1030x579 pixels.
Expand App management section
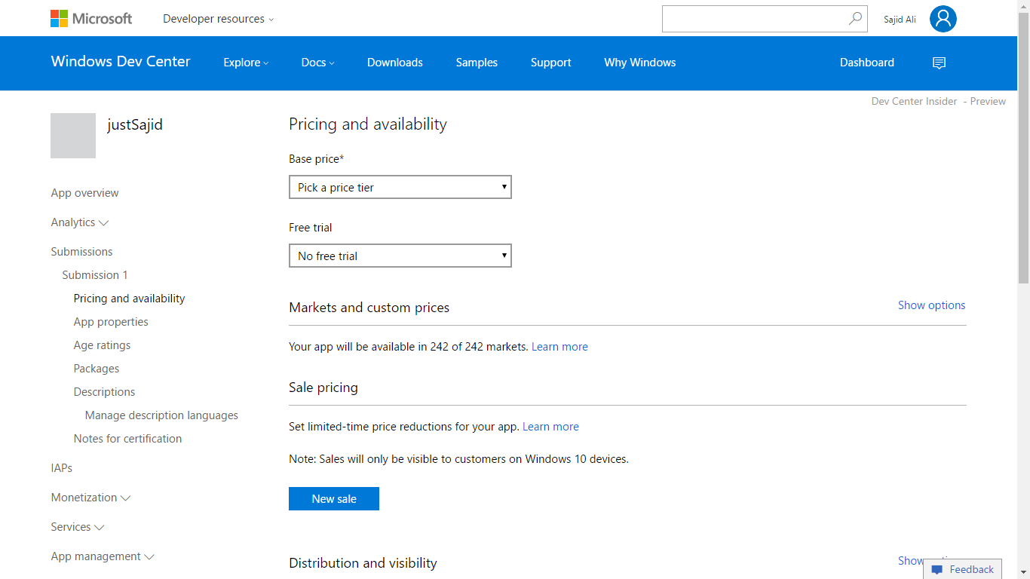point(103,556)
